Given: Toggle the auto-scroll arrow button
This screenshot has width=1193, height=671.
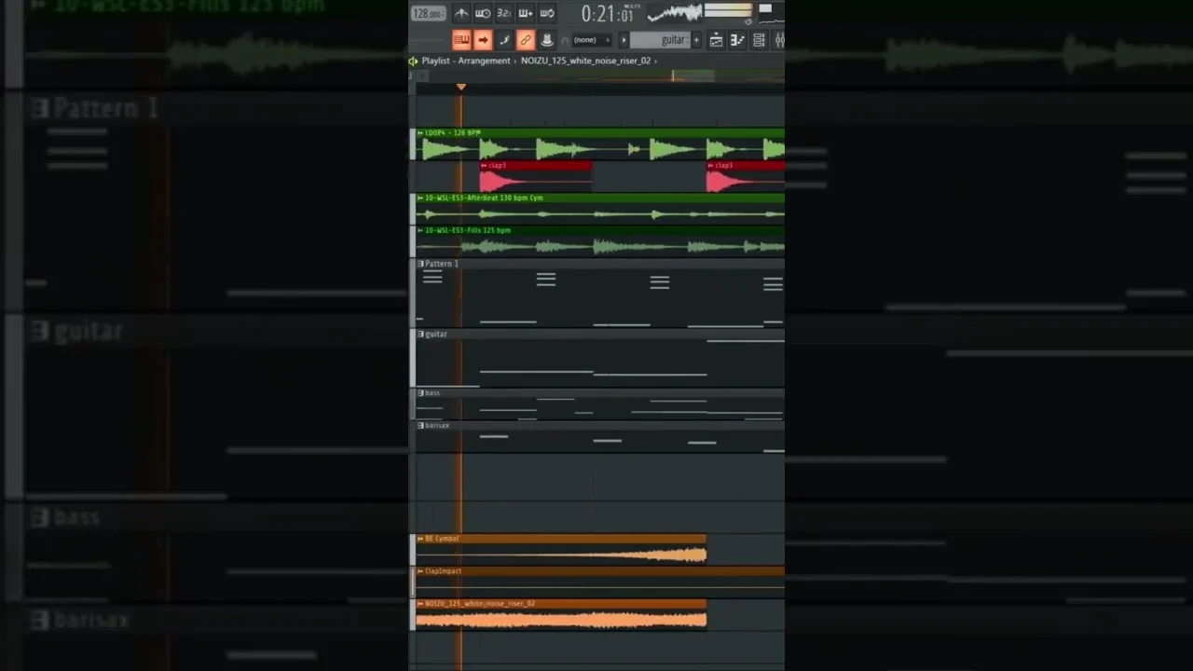Looking at the screenshot, I should pyautogui.click(x=483, y=40).
